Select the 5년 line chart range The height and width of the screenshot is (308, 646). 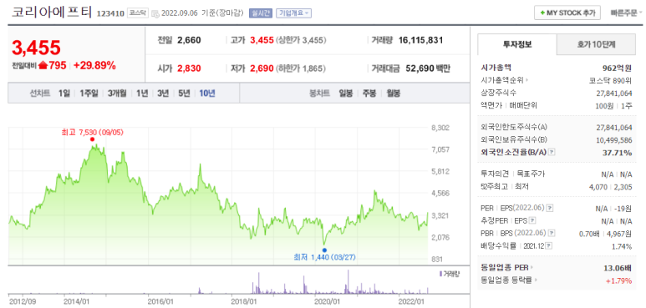pos(184,93)
